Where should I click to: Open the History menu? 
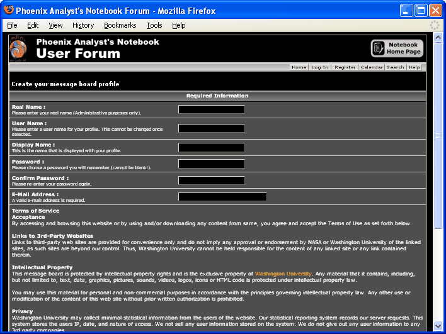[x=83, y=25]
